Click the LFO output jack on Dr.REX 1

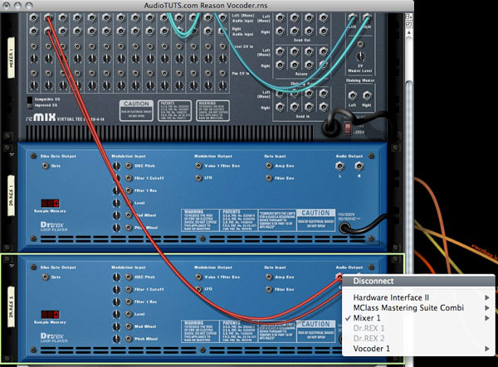click(x=198, y=178)
